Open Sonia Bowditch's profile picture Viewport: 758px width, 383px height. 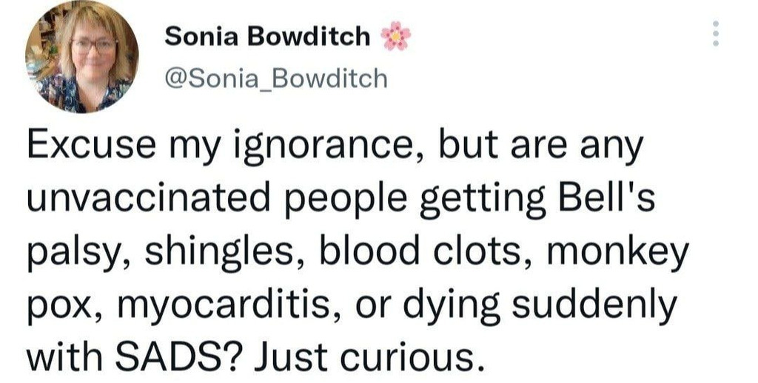tap(81, 58)
